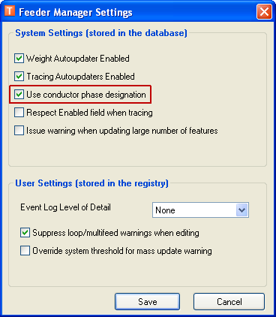Save the Feeder Manager settings
Screen dimensions: 276x317
coord(148,302)
